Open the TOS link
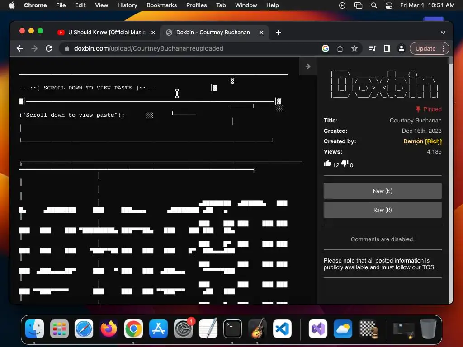The width and height of the screenshot is (463, 347). coord(429,267)
